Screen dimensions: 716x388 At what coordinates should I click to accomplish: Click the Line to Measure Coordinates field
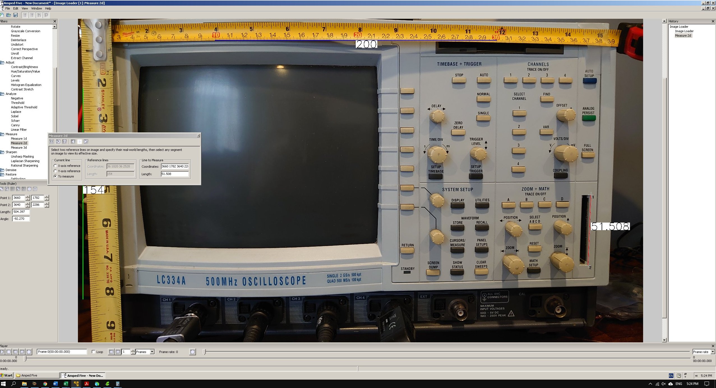tap(175, 166)
